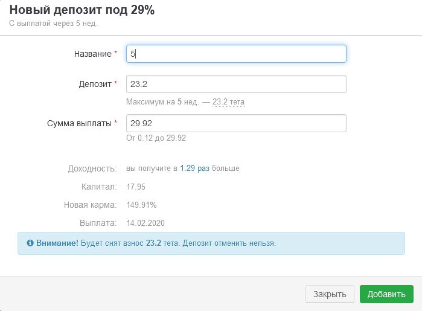Click the dialog title Новый депозит под 29%
The image size is (422, 311).
[x=82, y=10]
